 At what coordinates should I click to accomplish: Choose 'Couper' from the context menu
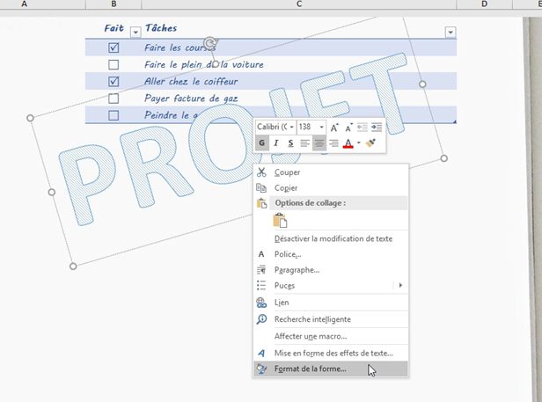tap(287, 172)
